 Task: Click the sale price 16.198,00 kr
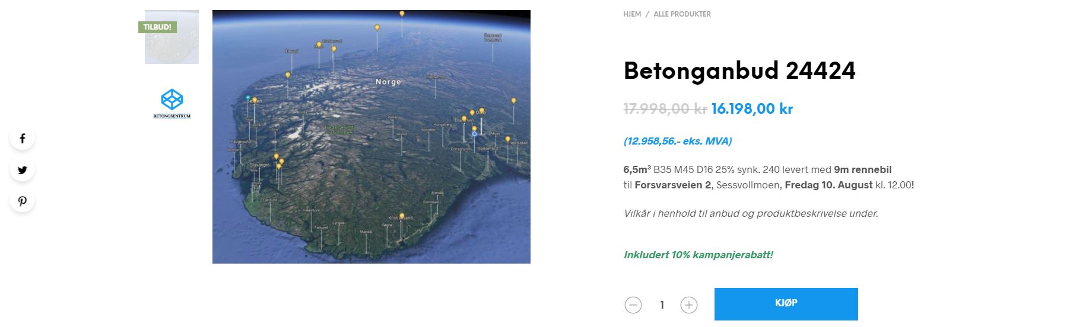[752, 109]
